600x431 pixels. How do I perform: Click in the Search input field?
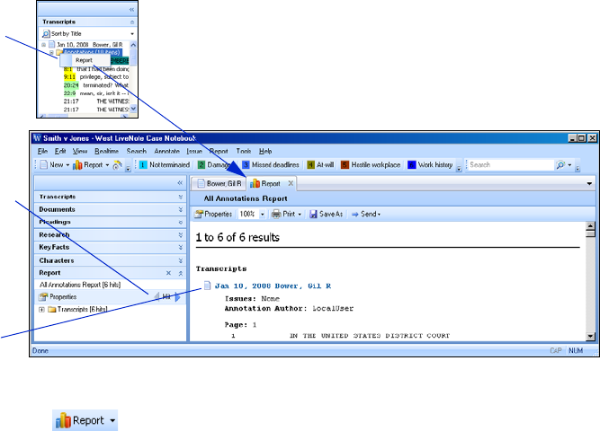click(510, 164)
